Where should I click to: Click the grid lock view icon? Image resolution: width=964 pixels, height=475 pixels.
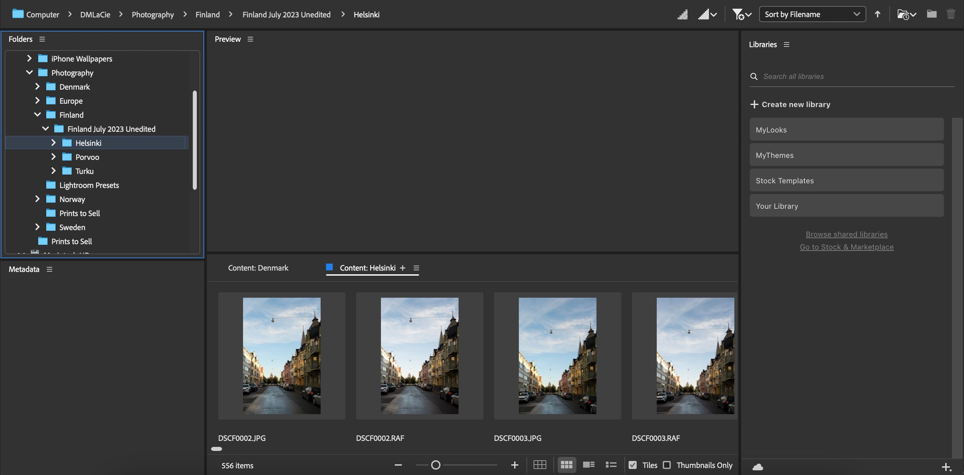(x=540, y=465)
